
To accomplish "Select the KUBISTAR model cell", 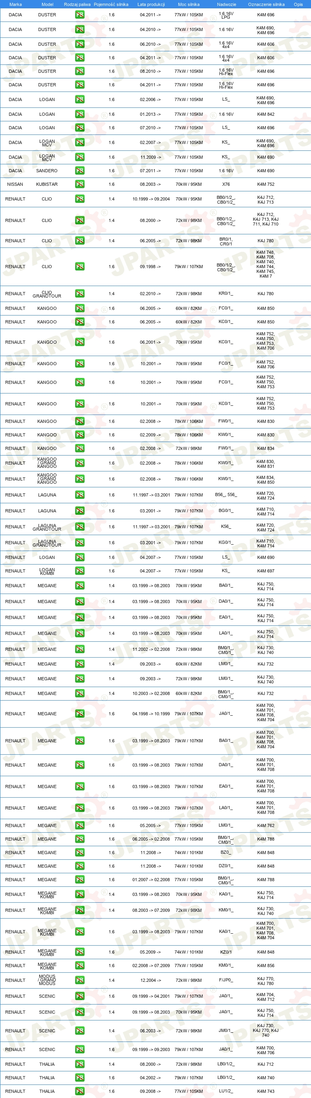I will pyautogui.click(x=47, y=185).
